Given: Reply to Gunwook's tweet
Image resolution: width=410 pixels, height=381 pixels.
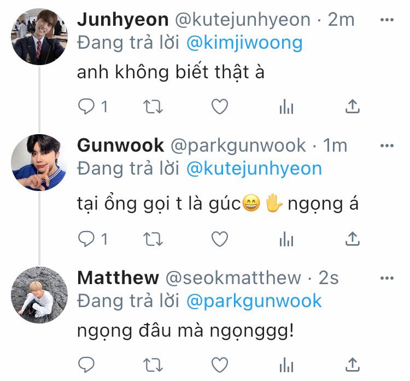Looking at the screenshot, I should (x=86, y=239).
